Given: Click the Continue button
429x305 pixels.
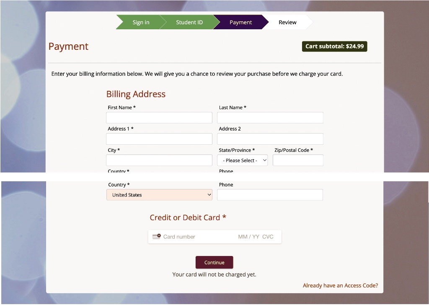Looking at the screenshot, I should point(214,262).
